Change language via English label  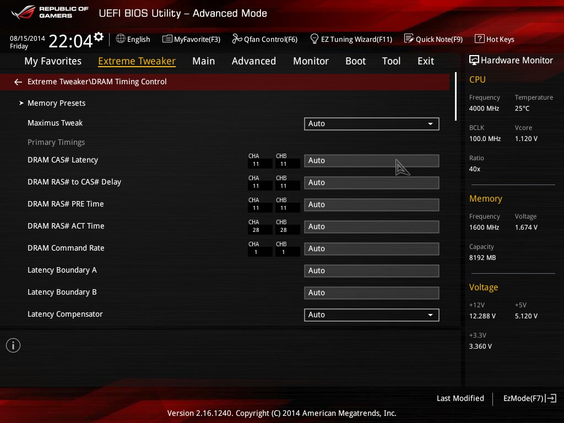pyautogui.click(x=138, y=39)
